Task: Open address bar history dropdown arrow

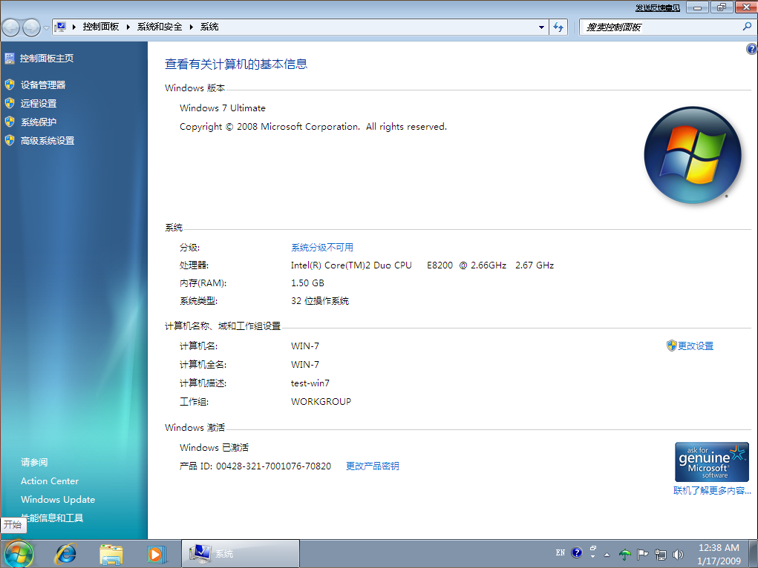Action: [541, 27]
